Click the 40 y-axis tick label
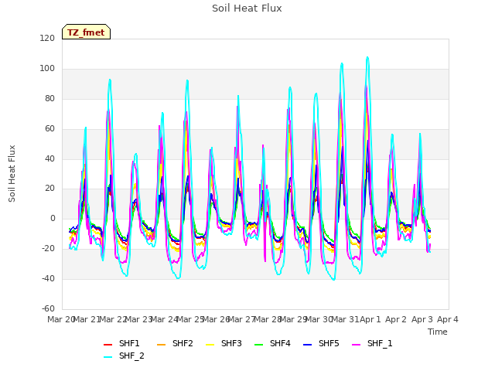 [x=49, y=158]
